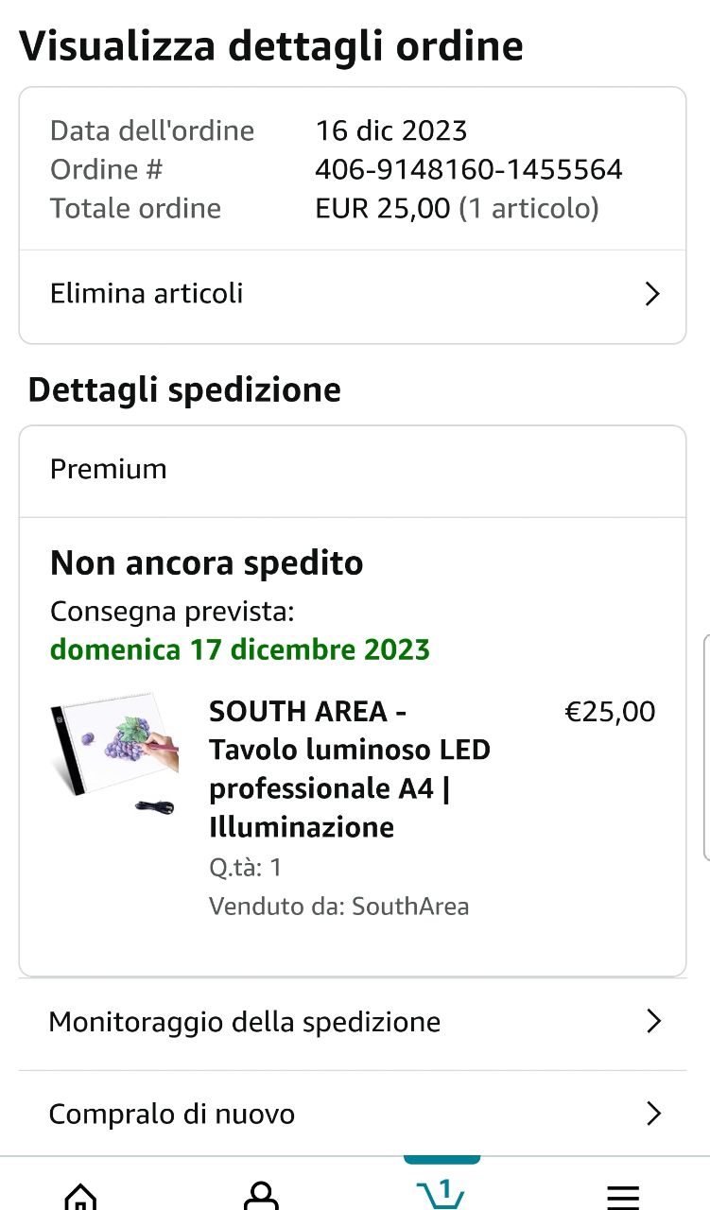This screenshot has width=710, height=1210.
Task: Open the shopping cart icon
Action: click(x=442, y=1197)
